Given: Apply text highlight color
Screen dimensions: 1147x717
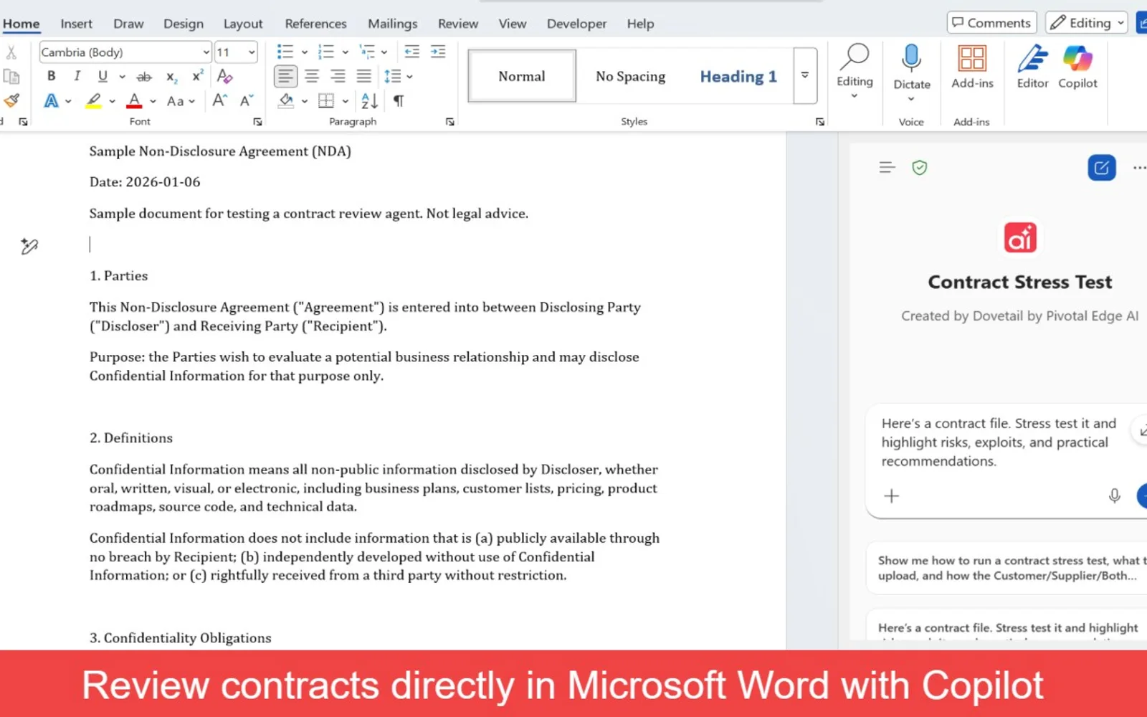Looking at the screenshot, I should click(93, 101).
